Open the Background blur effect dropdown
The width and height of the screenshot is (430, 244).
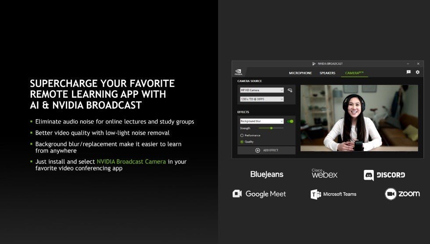tap(262, 121)
